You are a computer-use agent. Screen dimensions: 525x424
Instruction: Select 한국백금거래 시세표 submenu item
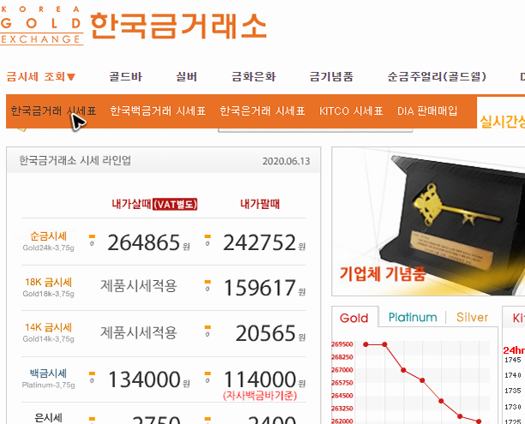pyautogui.click(x=158, y=110)
